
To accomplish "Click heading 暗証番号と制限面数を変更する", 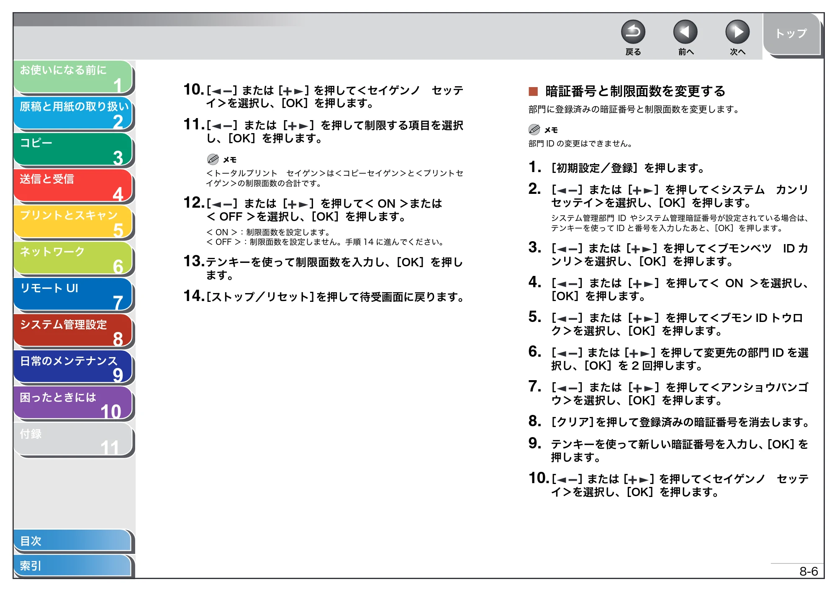I will point(635,91).
